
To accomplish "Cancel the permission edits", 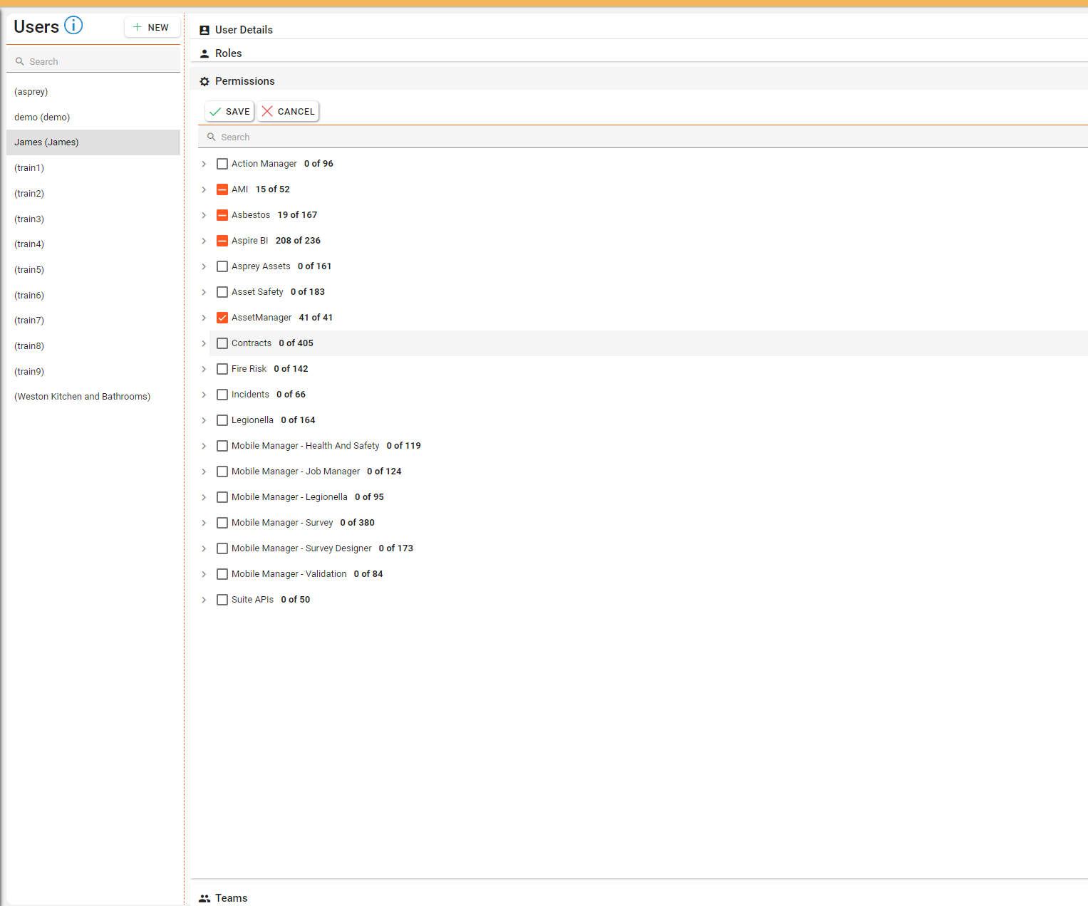I will [288, 111].
